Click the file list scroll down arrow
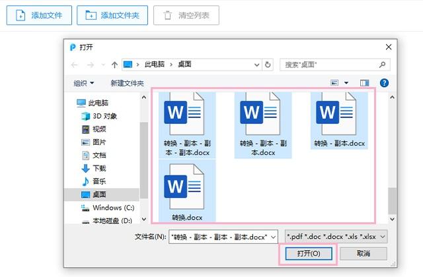This screenshot has height=277, width=423. click(x=392, y=219)
